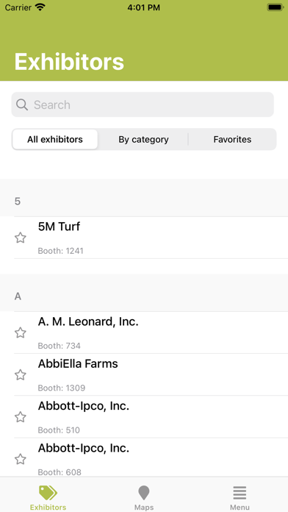The height and width of the screenshot is (512, 288).
Task: Select the All exhibitors segment
Action: coord(55,140)
